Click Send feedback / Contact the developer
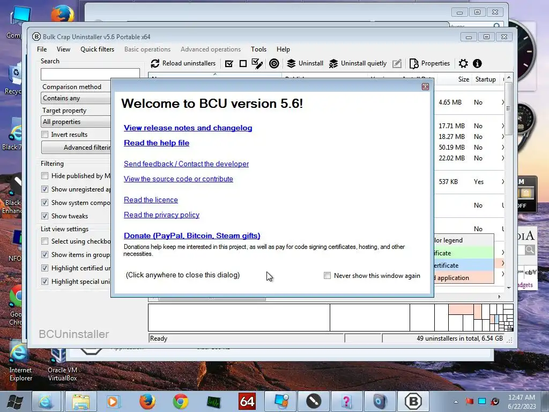Viewport: 549px width, 412px height. [186, 164]
